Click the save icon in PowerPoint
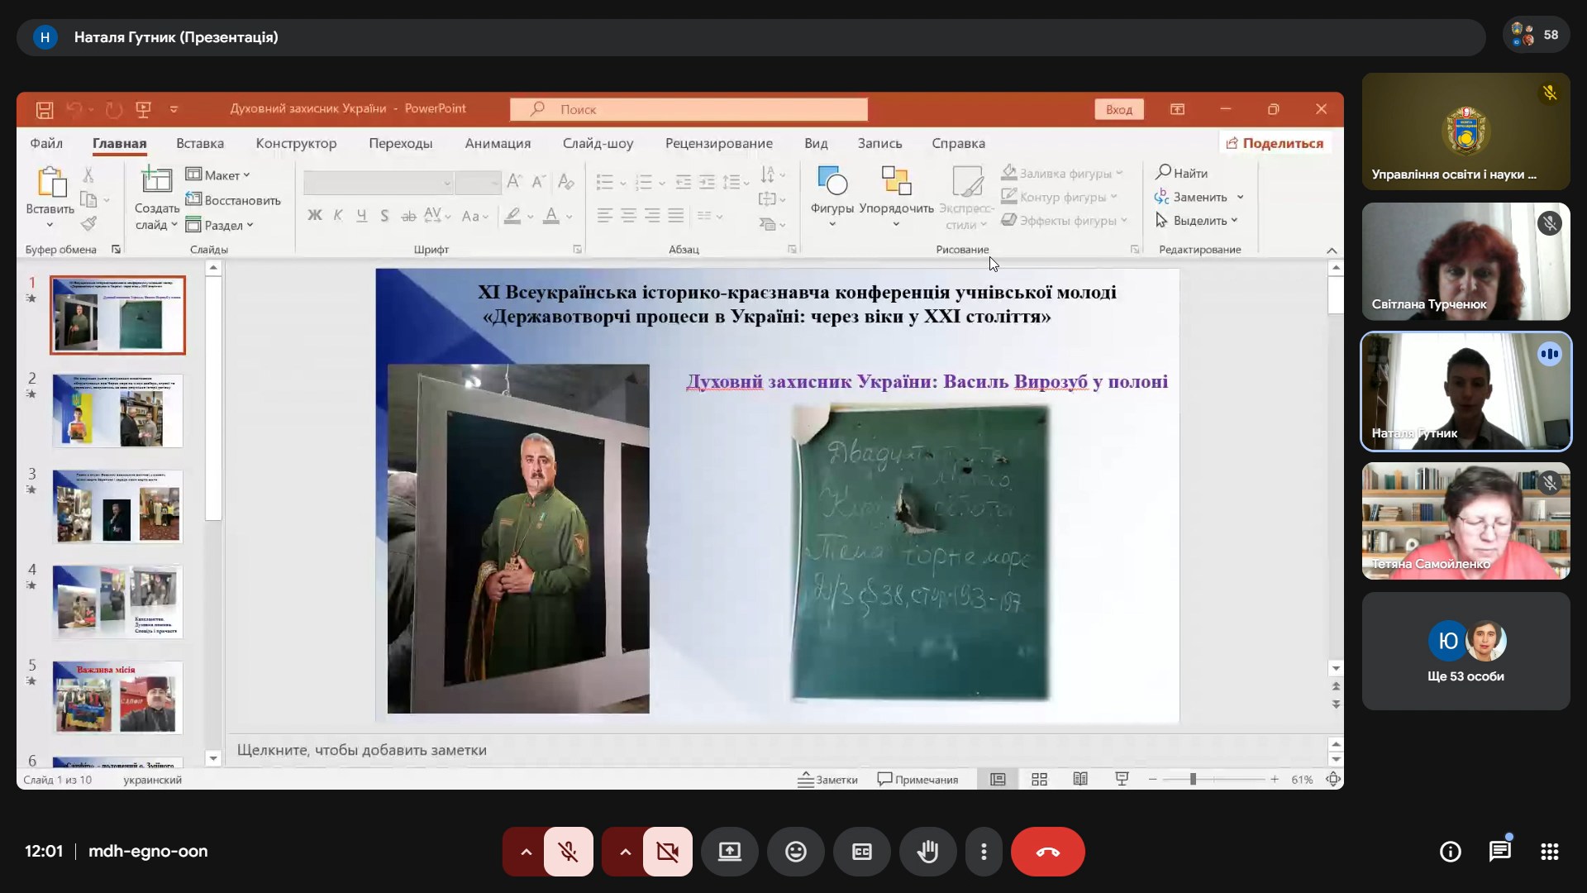The height and width of the screenshot is (893, 1587). (45, 109)
